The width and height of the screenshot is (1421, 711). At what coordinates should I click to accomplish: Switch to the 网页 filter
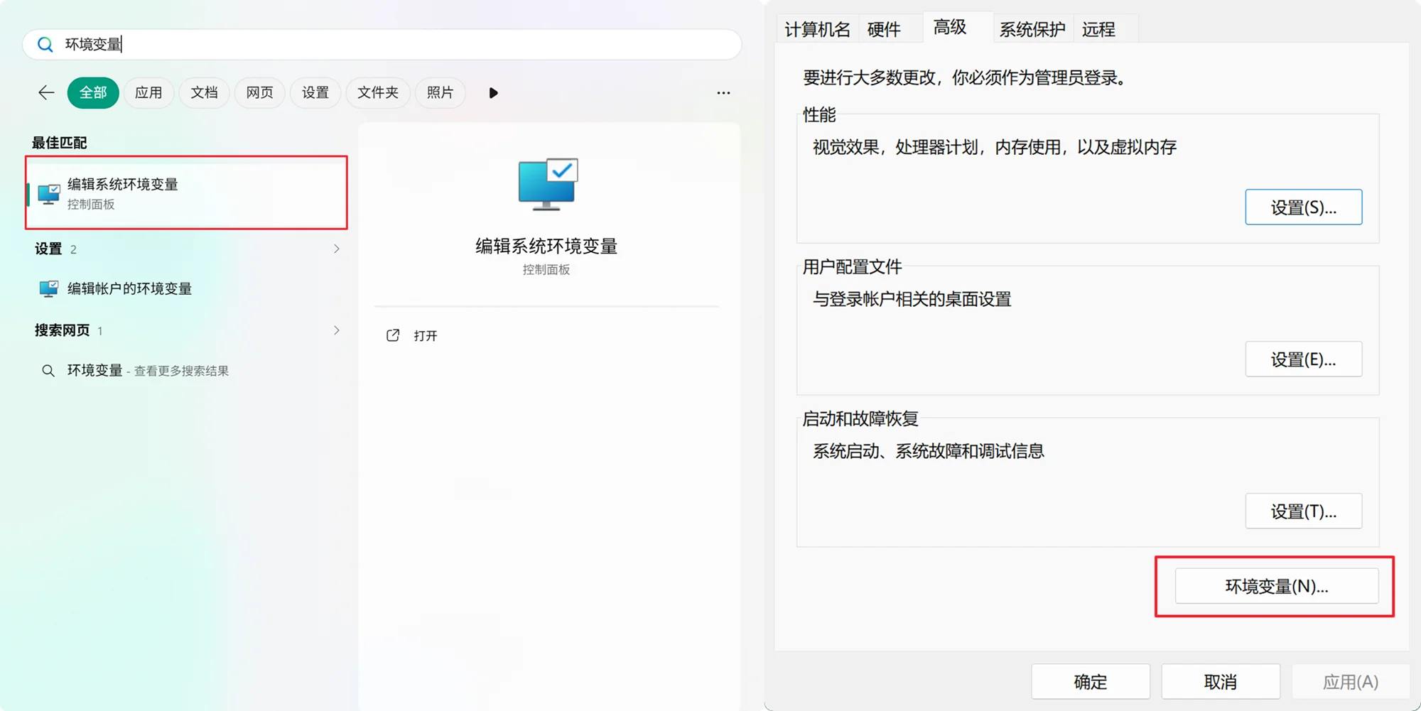259,93
